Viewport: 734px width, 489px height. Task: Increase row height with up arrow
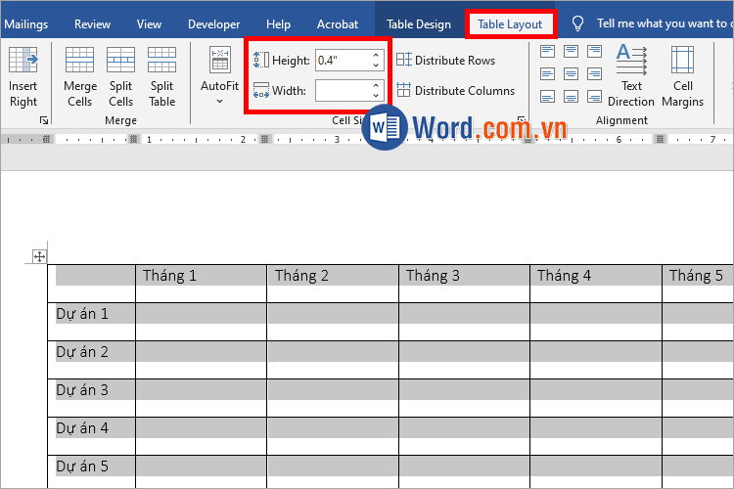tap(376, 55)
